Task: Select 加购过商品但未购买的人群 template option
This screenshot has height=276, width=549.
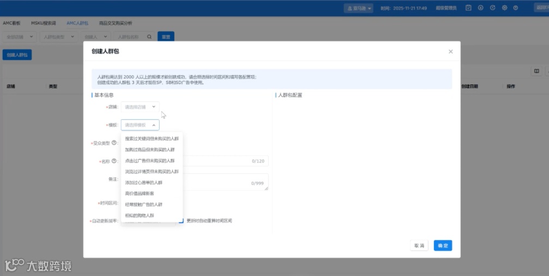Action: pyautogui.click(x=152, y=149)
